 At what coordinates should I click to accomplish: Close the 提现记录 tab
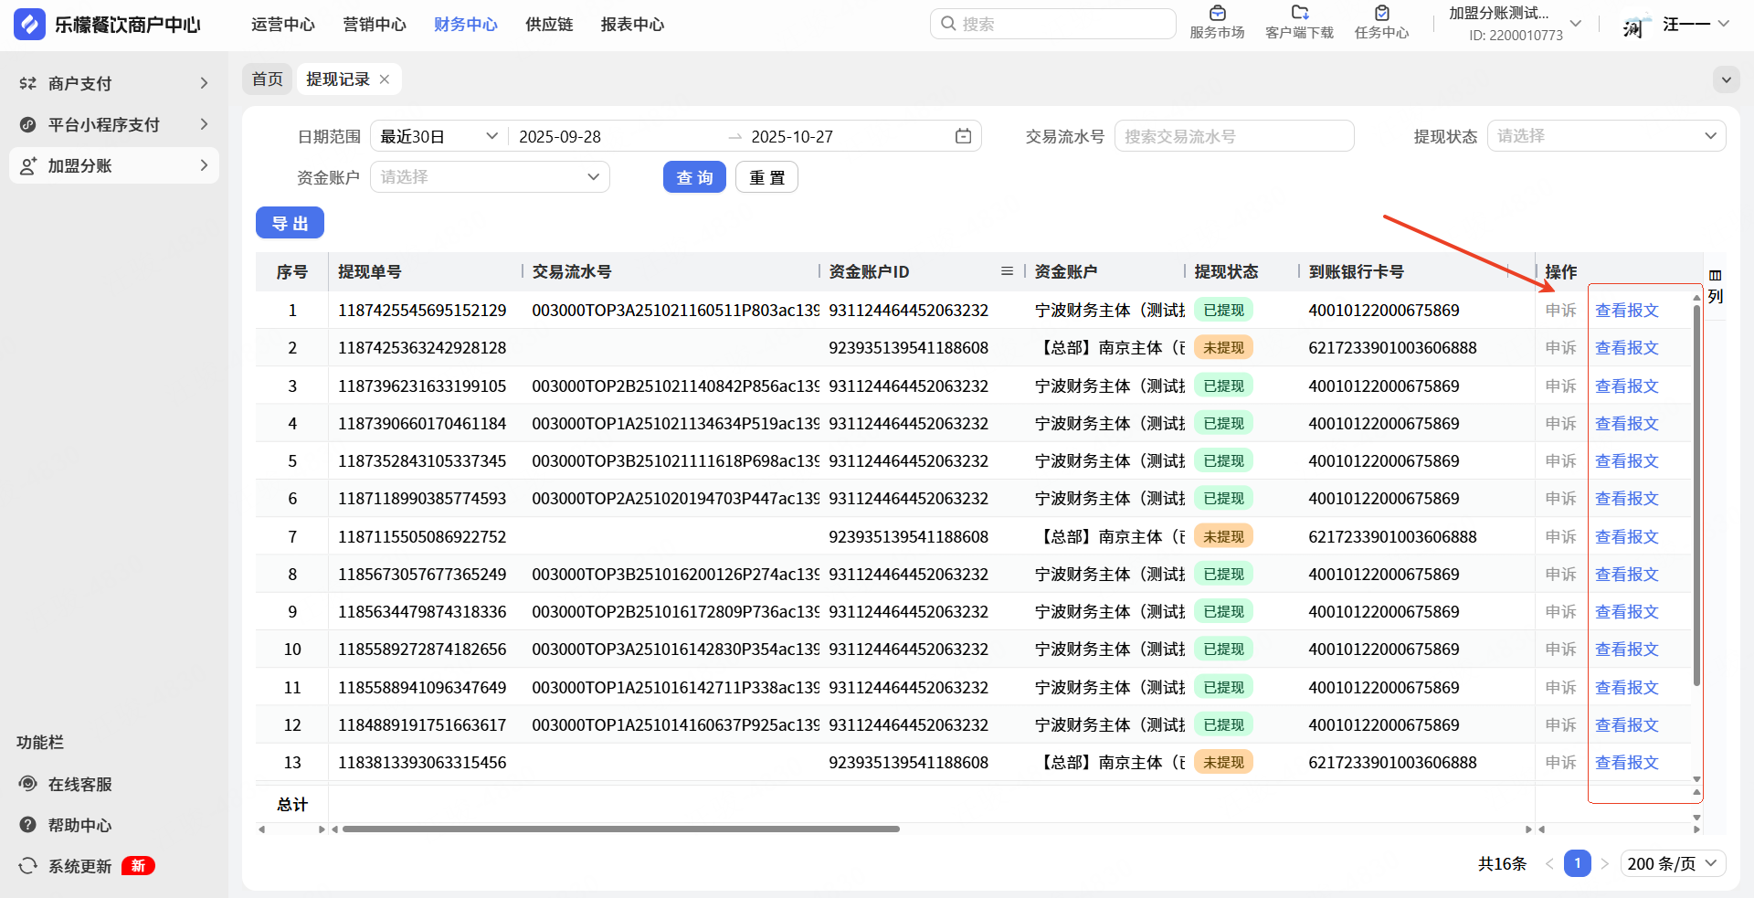point(385,79)
